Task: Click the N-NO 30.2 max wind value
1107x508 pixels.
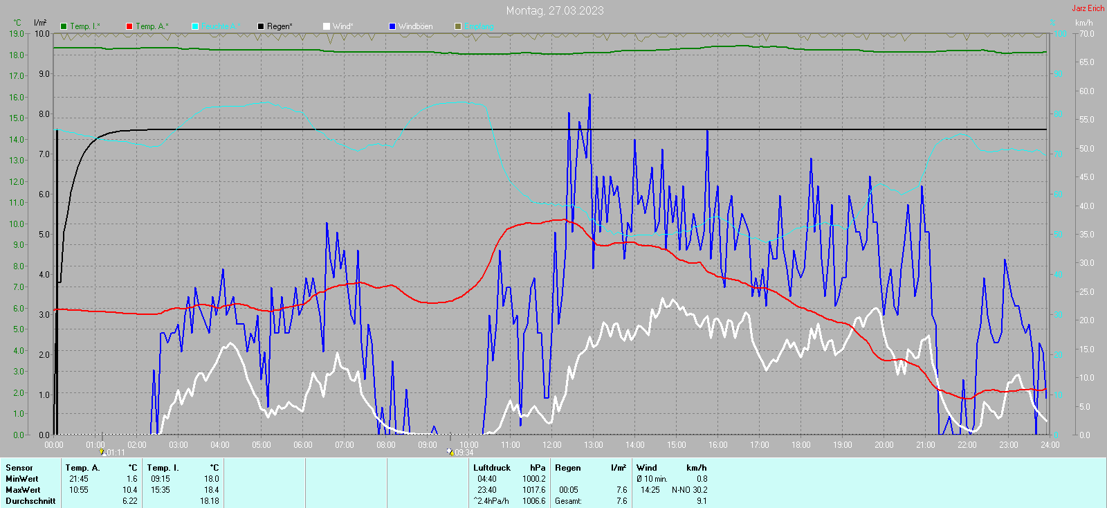Action: tap(689, 490)
